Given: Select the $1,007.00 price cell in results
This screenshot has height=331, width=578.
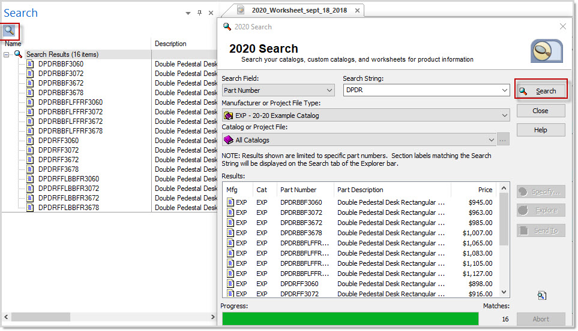Looking at the screenshot, I should (478, 233).
